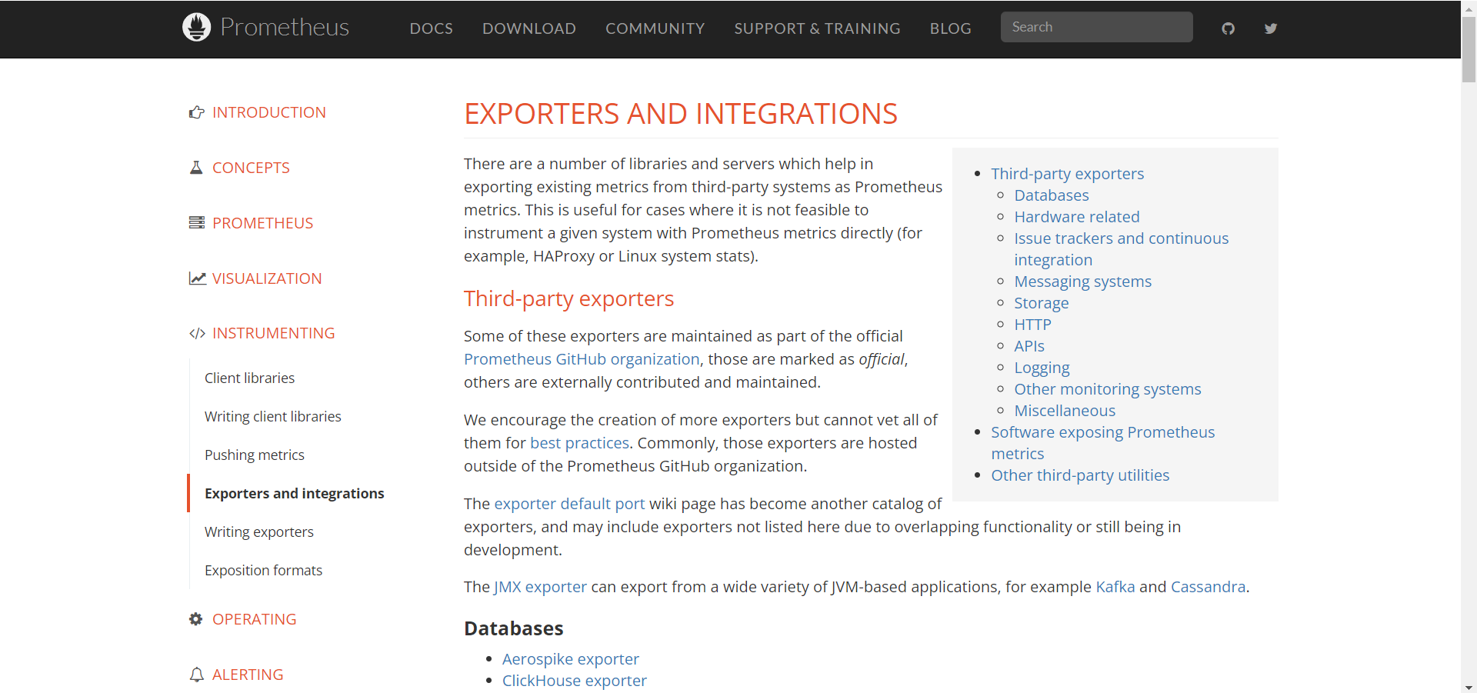The image size is (1477, 693).
Task: Jump to HTTP in table of contents
Action: 1032,325
